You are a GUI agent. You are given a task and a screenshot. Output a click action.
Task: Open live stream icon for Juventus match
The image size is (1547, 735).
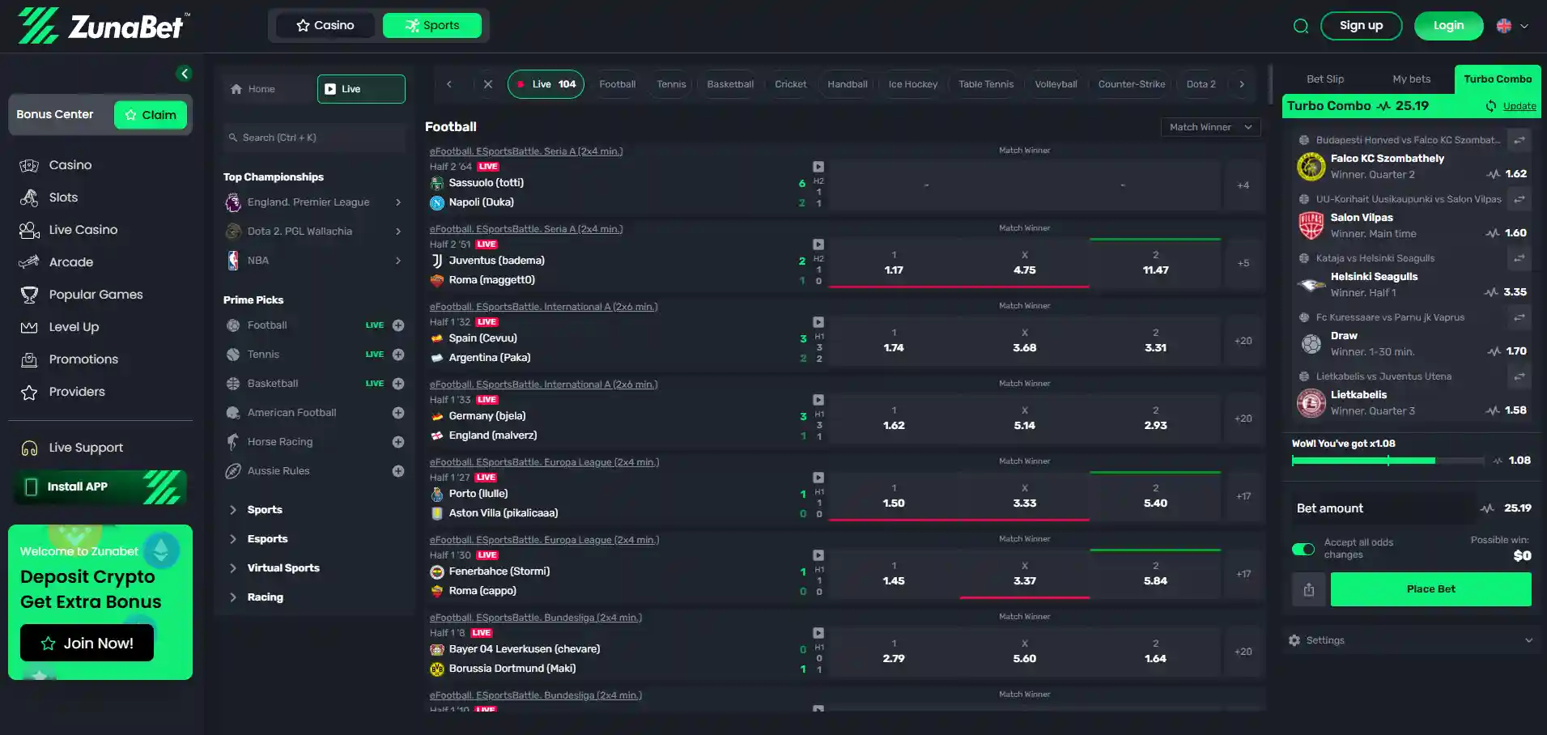(818, 244)
